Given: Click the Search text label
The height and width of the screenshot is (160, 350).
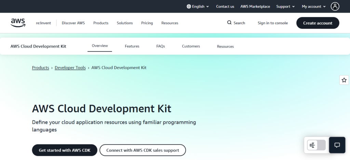Looking at the screenshot, I should click(239, 23).
